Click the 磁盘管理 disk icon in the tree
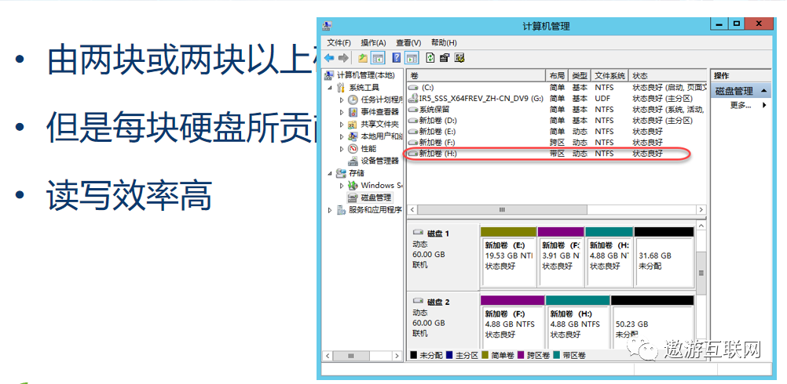 pos(353,197)
